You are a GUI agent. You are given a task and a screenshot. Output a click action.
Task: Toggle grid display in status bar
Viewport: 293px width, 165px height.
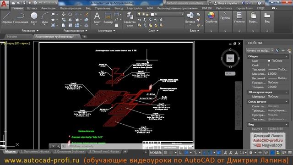[x=166, y=153]
